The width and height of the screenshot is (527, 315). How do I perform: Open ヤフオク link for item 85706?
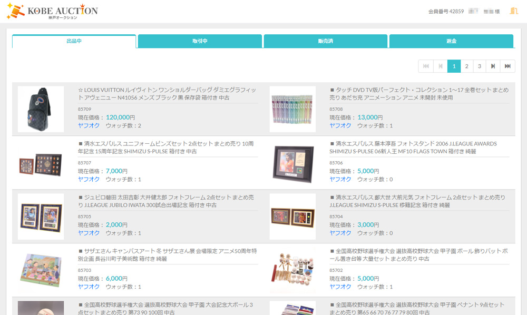[340, 179]
